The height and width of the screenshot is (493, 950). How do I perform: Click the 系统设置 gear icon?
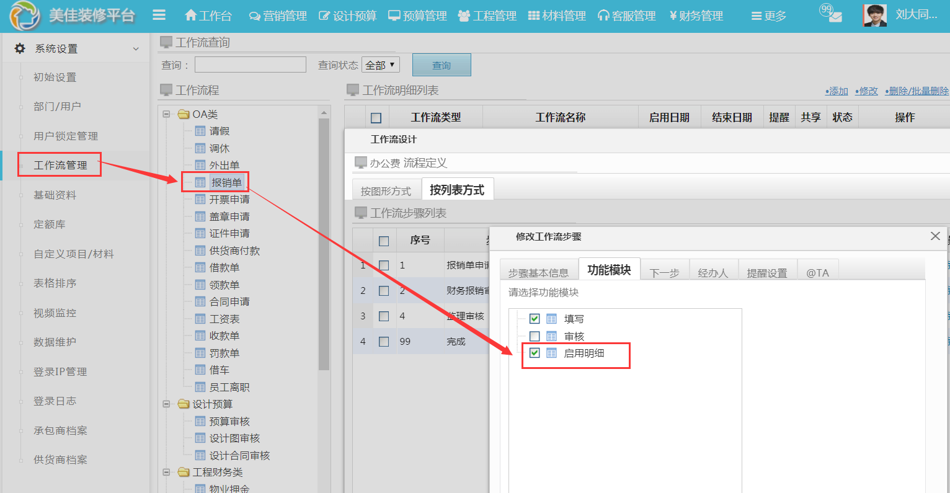(x=20, y=48)
